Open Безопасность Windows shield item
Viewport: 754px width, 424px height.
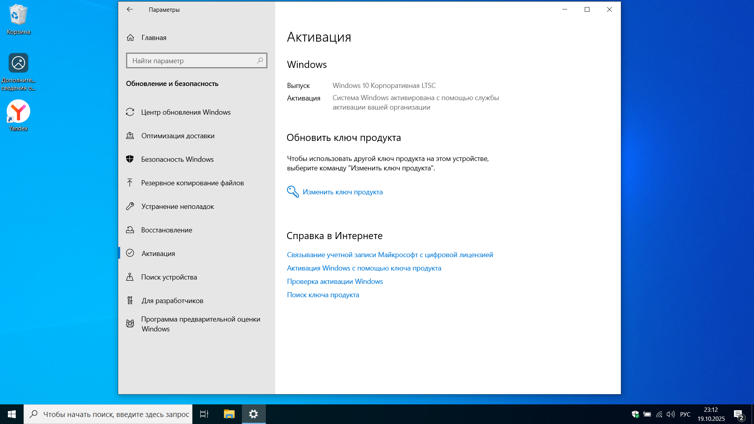tap(177, 159)
